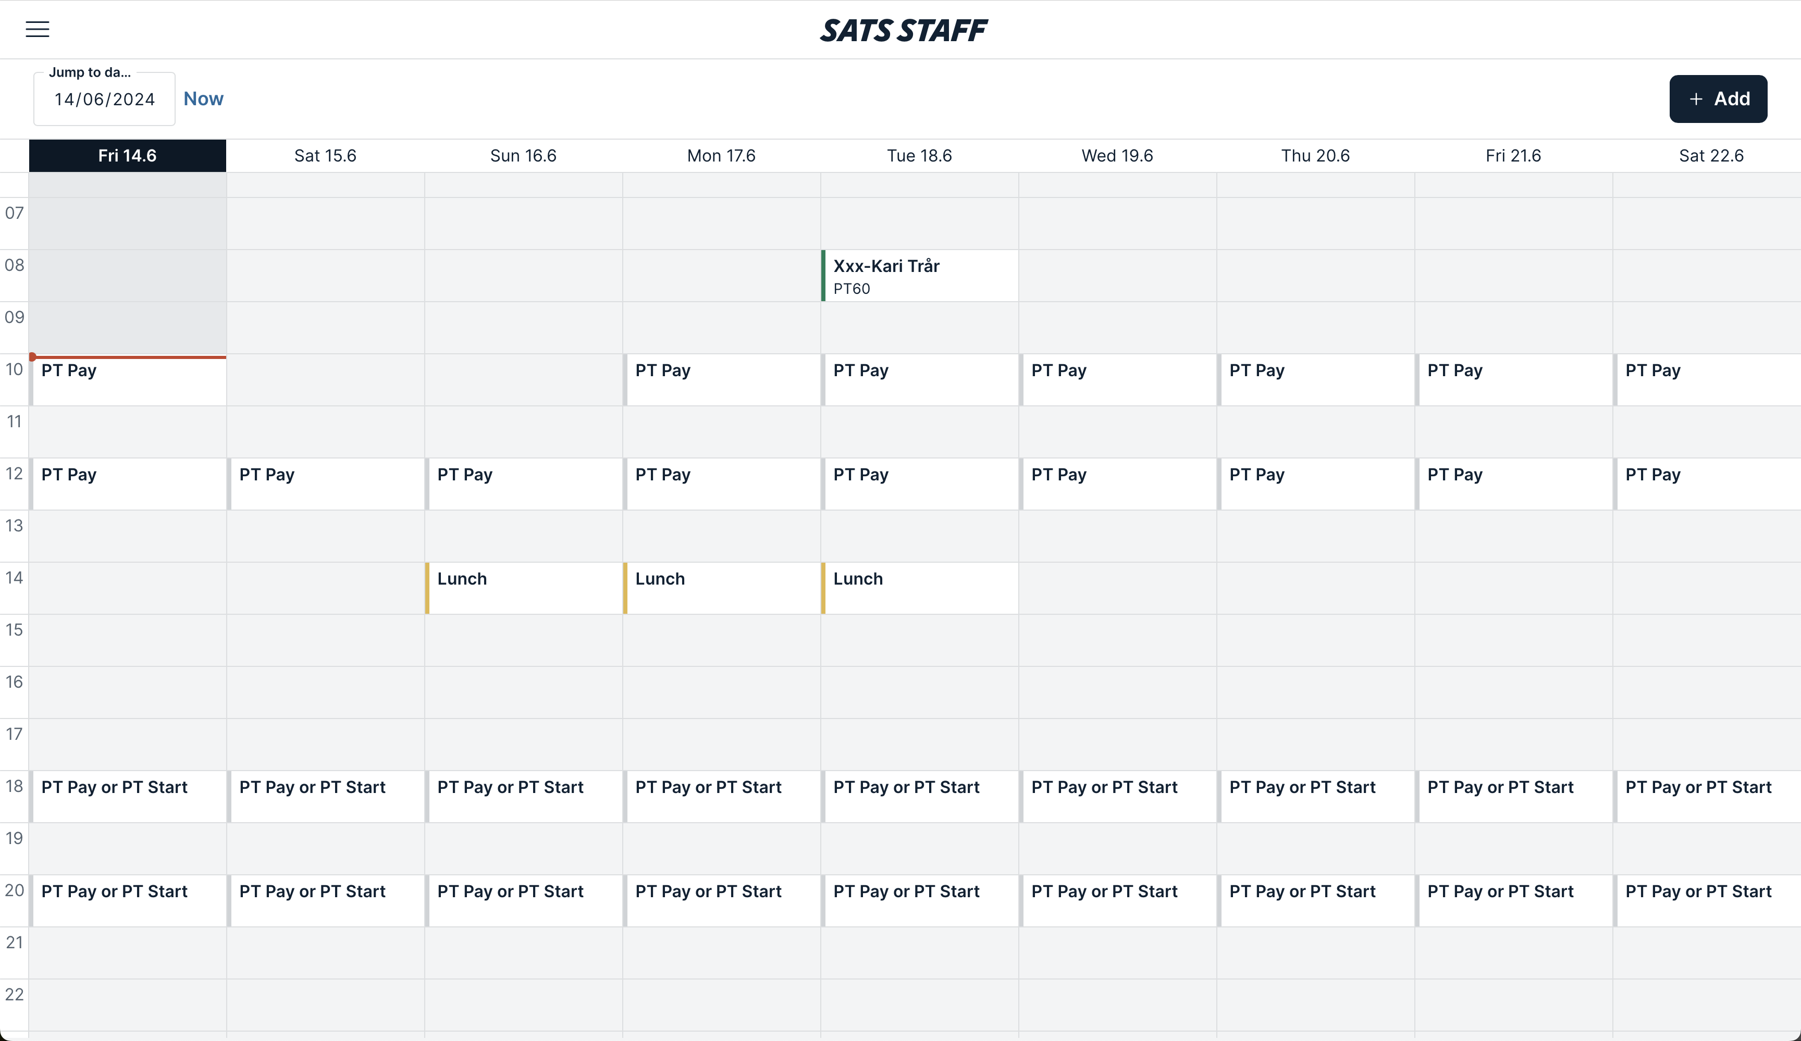Open the hamburger navigation menu
Viewport: 1801px width, 1041px height.
pyautogui.click(x=37, y=29)
